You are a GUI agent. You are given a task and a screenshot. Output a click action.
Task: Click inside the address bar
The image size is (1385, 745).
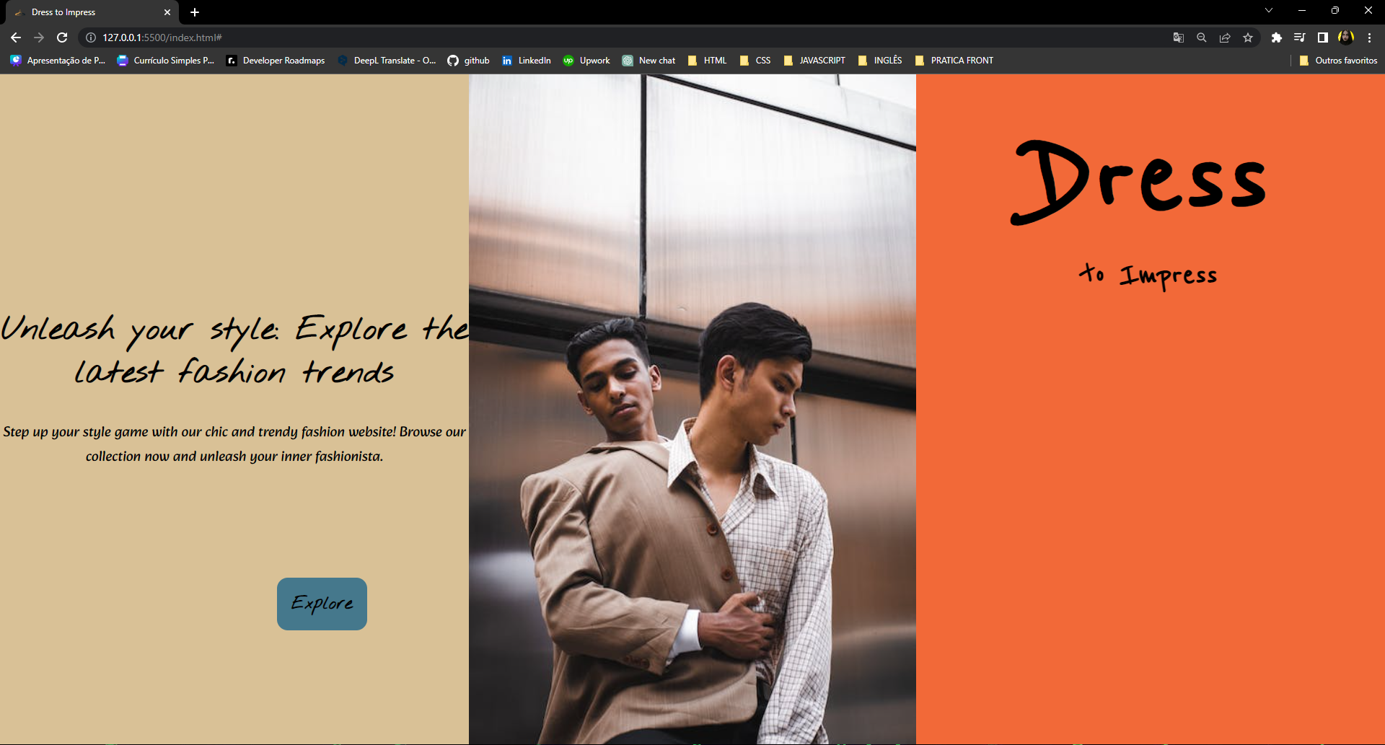(289, 38)
